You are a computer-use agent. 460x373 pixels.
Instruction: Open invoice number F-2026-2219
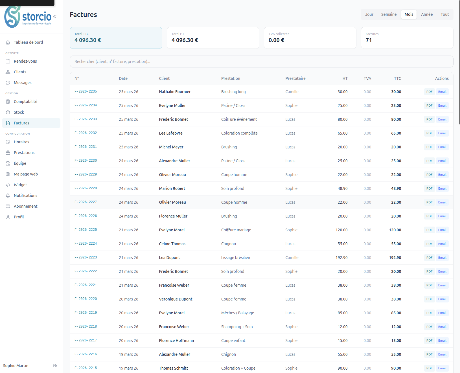(86, 313)
